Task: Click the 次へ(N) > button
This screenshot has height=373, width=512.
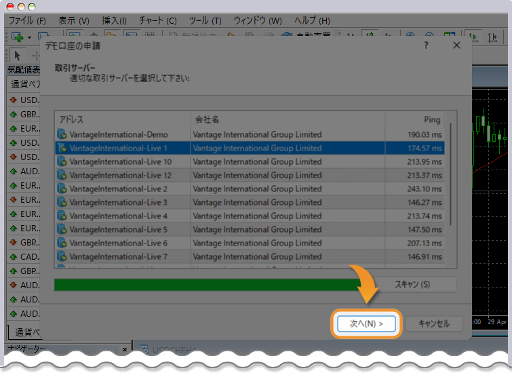Action: click(x=366, y=323)
